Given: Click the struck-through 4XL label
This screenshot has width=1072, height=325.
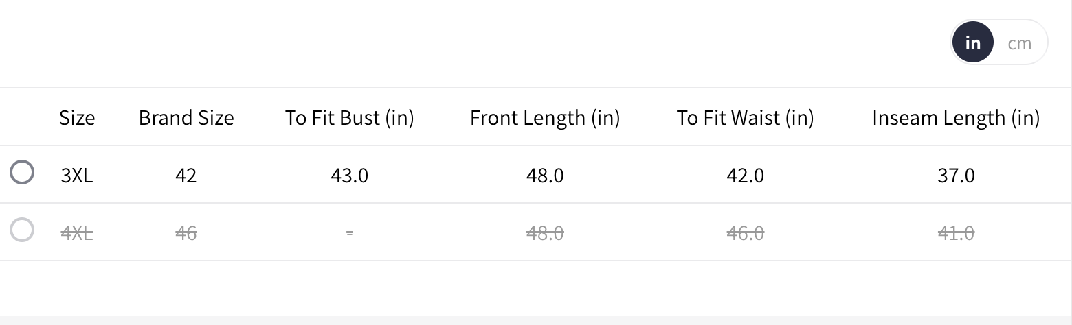Looking at the screenshot, I should coord(77,233).
